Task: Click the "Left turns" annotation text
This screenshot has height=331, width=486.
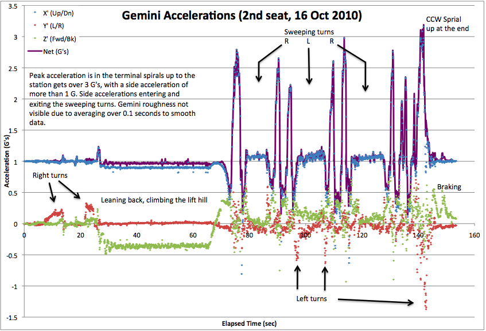Action: (312, 298)
